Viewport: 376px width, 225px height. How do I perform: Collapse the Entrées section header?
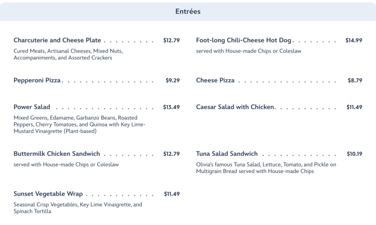188,11
